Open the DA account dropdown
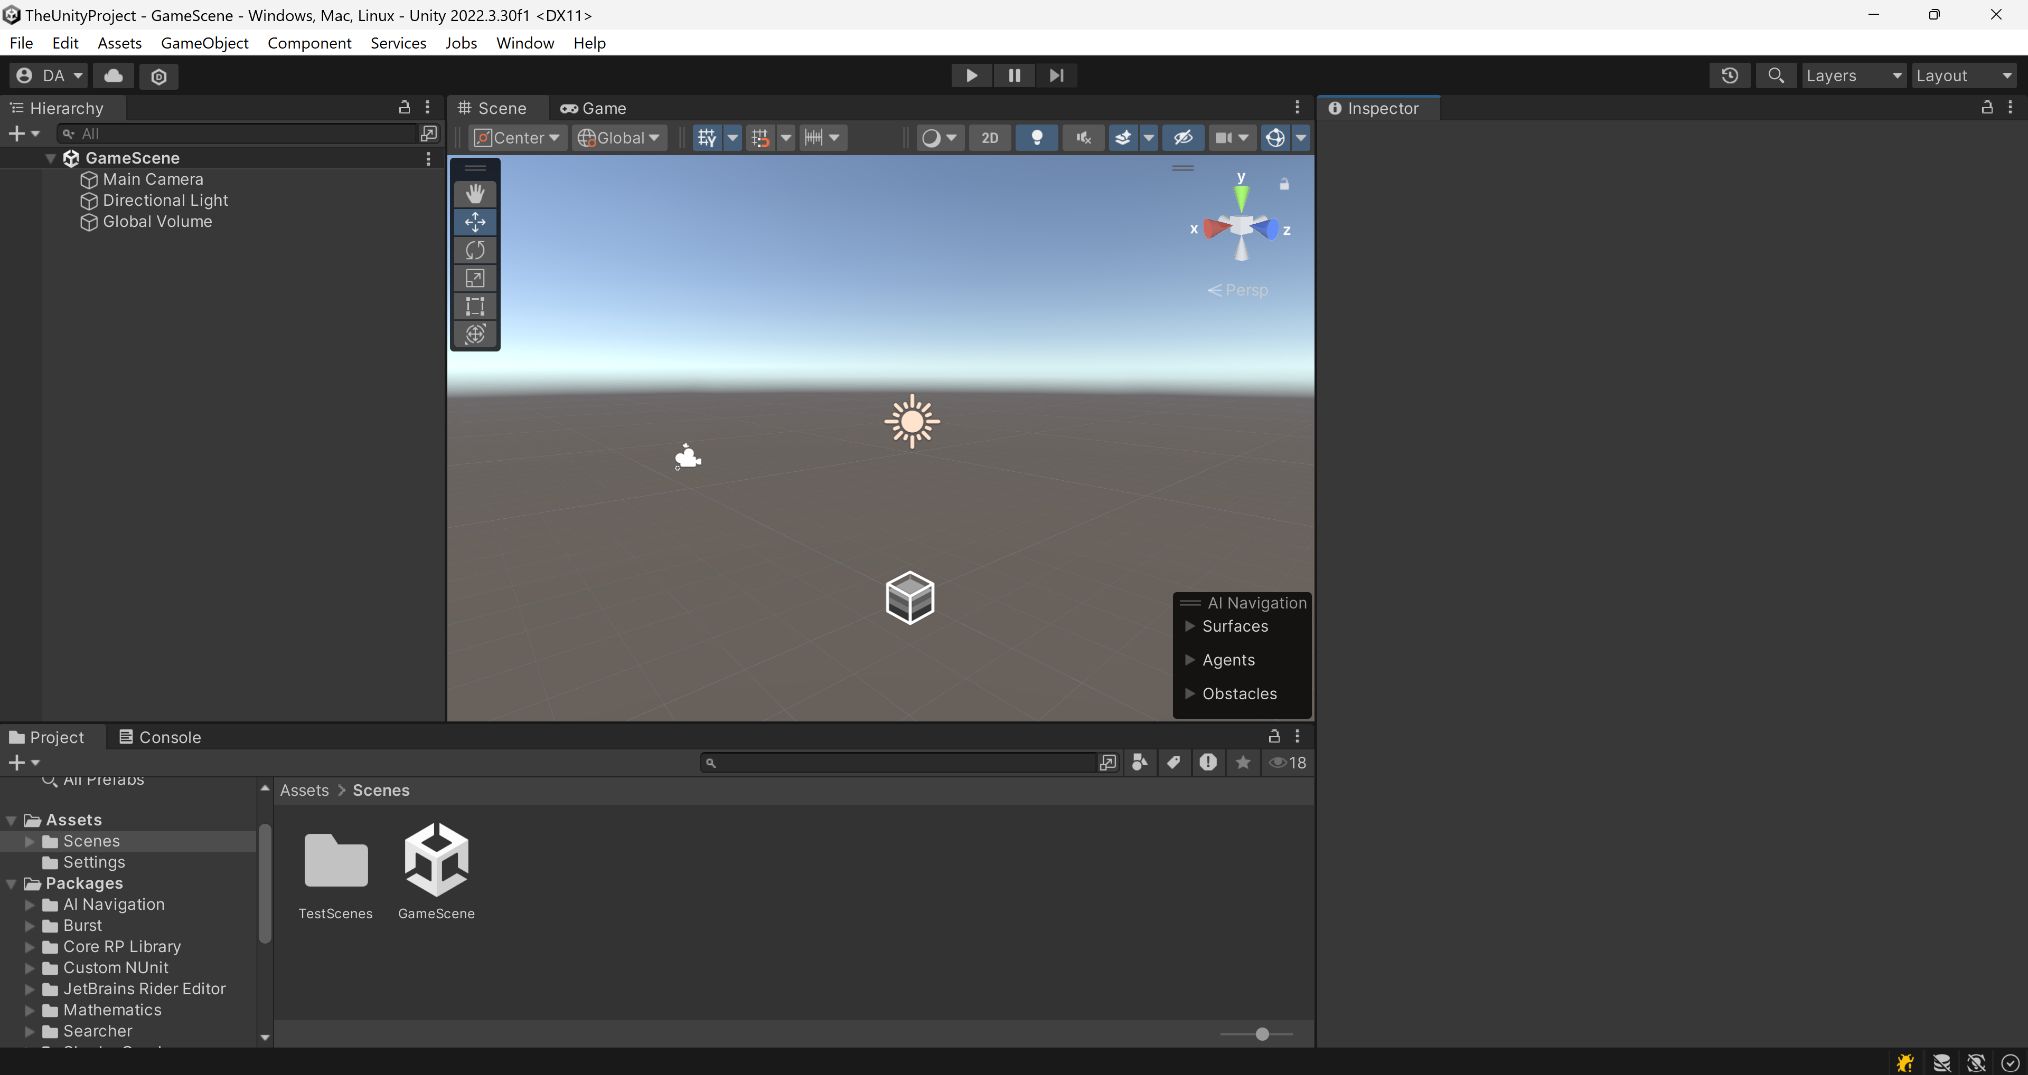 pos(49,75)
